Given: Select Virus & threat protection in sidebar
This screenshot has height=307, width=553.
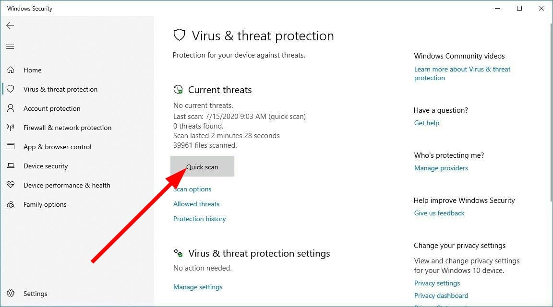Looking at the screenshot, I should tap(60, 89).
